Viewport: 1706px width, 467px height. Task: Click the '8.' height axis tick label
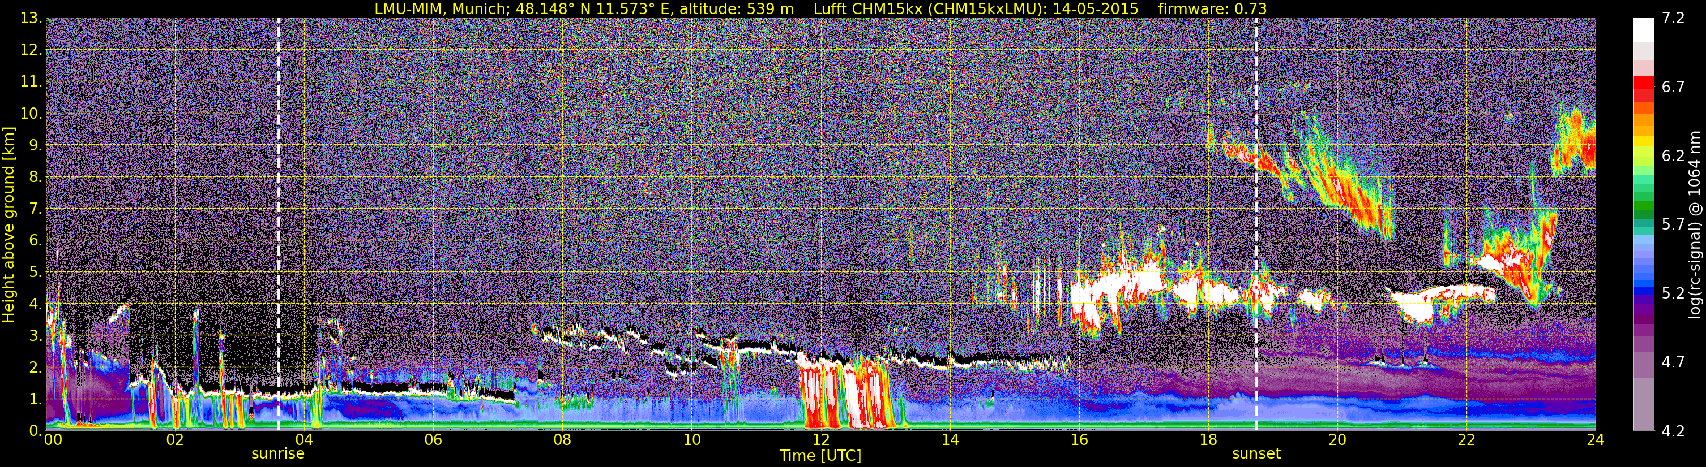click(36, 176)
